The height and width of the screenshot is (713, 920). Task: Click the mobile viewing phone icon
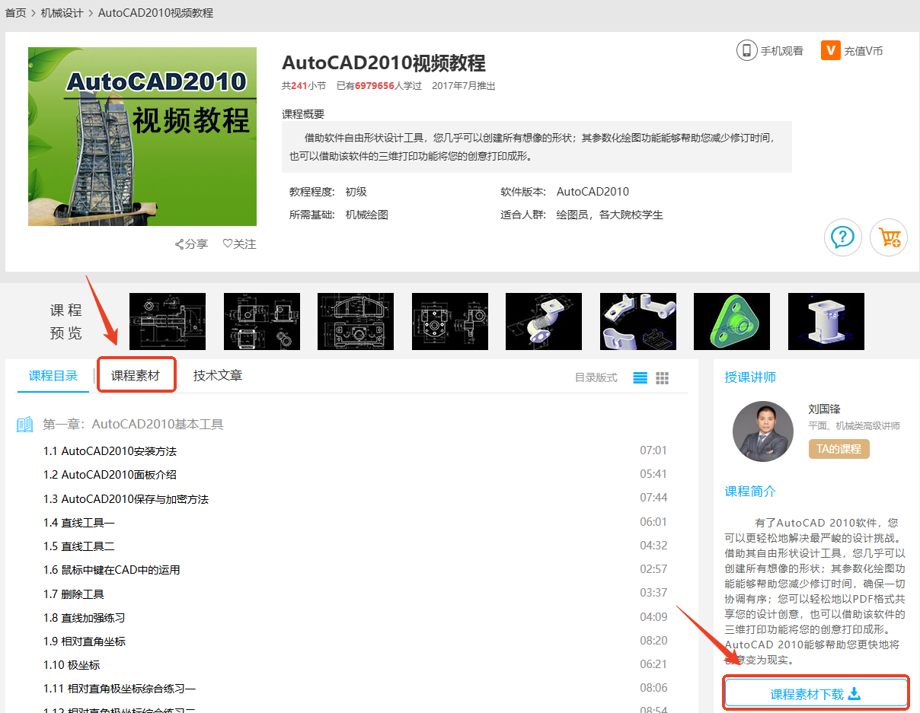tap(746, 51)
